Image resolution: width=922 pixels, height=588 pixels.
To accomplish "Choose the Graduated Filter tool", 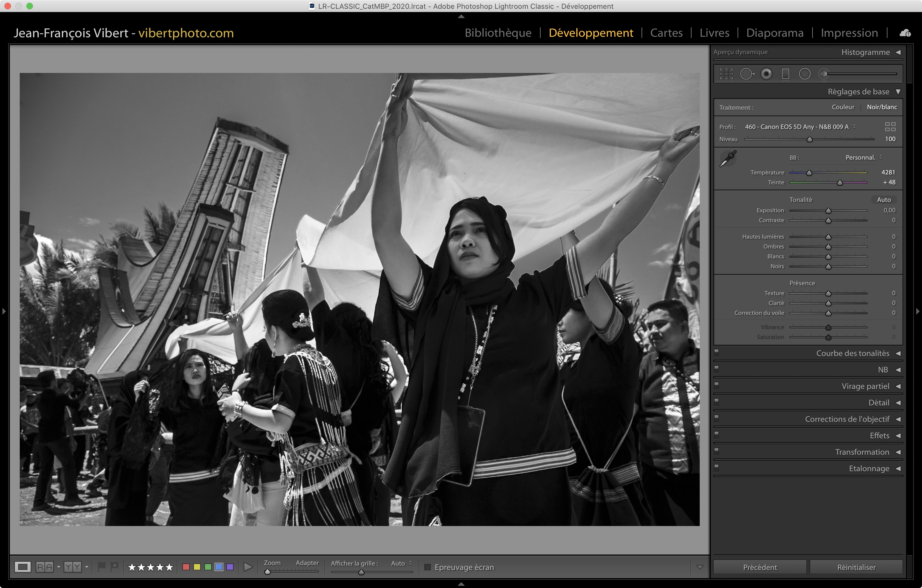I will pos(785,74).
